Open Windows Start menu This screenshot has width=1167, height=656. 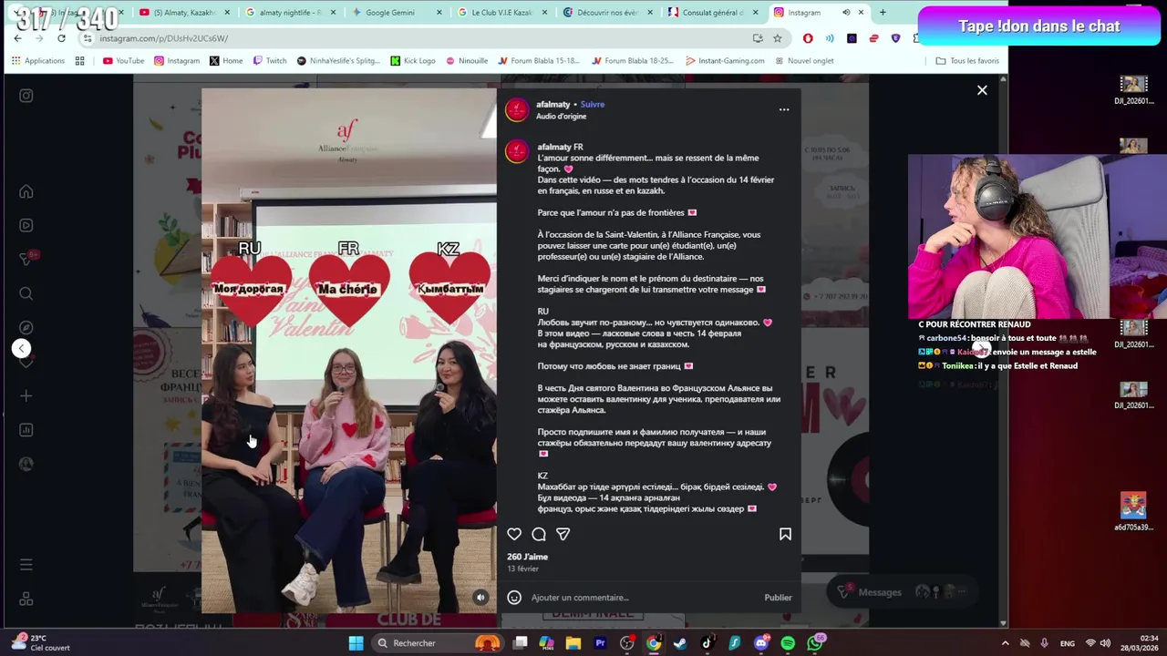point(356,643)
